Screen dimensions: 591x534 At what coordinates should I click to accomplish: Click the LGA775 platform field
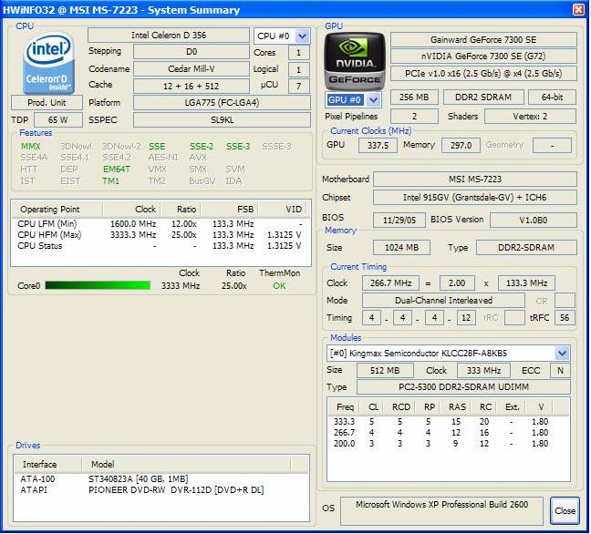click(222, 102)
